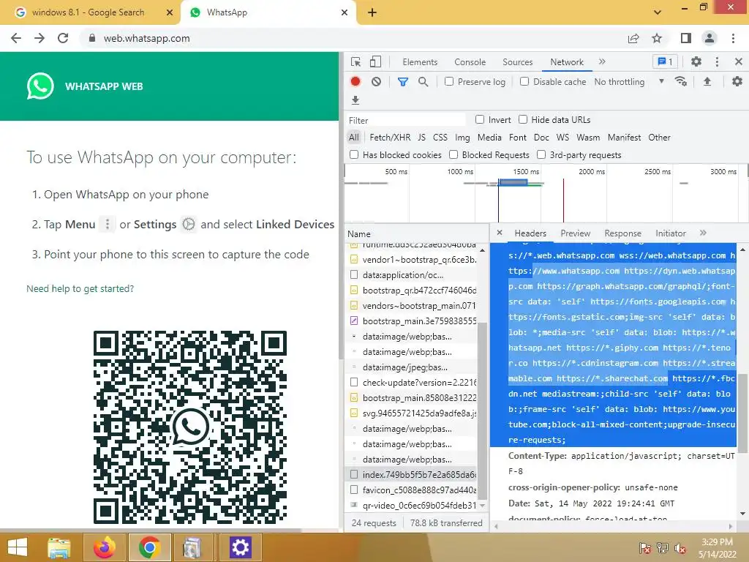Switch to the Console panel tab
Screen dimensions: 749x562
coord(470,61)
